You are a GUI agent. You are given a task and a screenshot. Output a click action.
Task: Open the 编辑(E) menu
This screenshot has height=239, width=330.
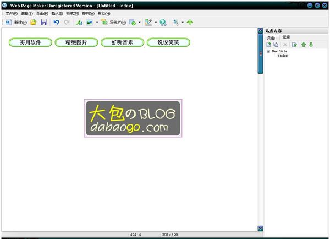click(26, 13)
